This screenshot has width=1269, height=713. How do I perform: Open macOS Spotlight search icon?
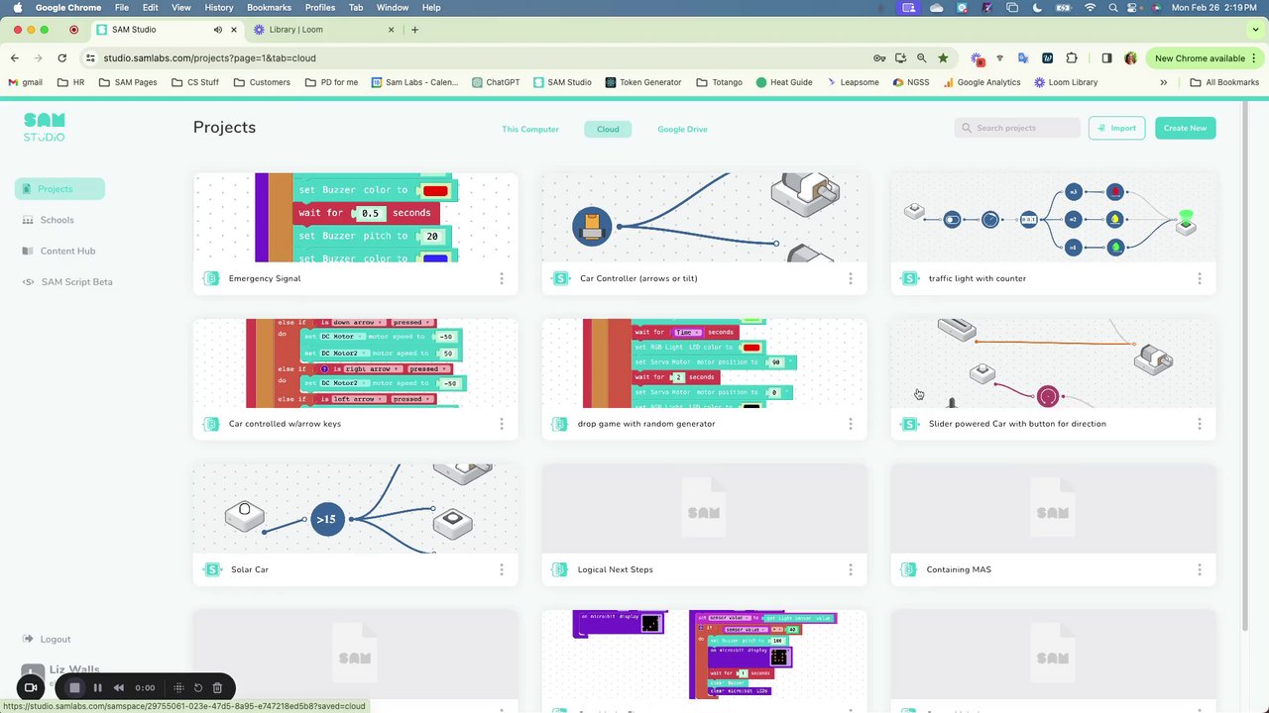click(x=1112, y=7)
